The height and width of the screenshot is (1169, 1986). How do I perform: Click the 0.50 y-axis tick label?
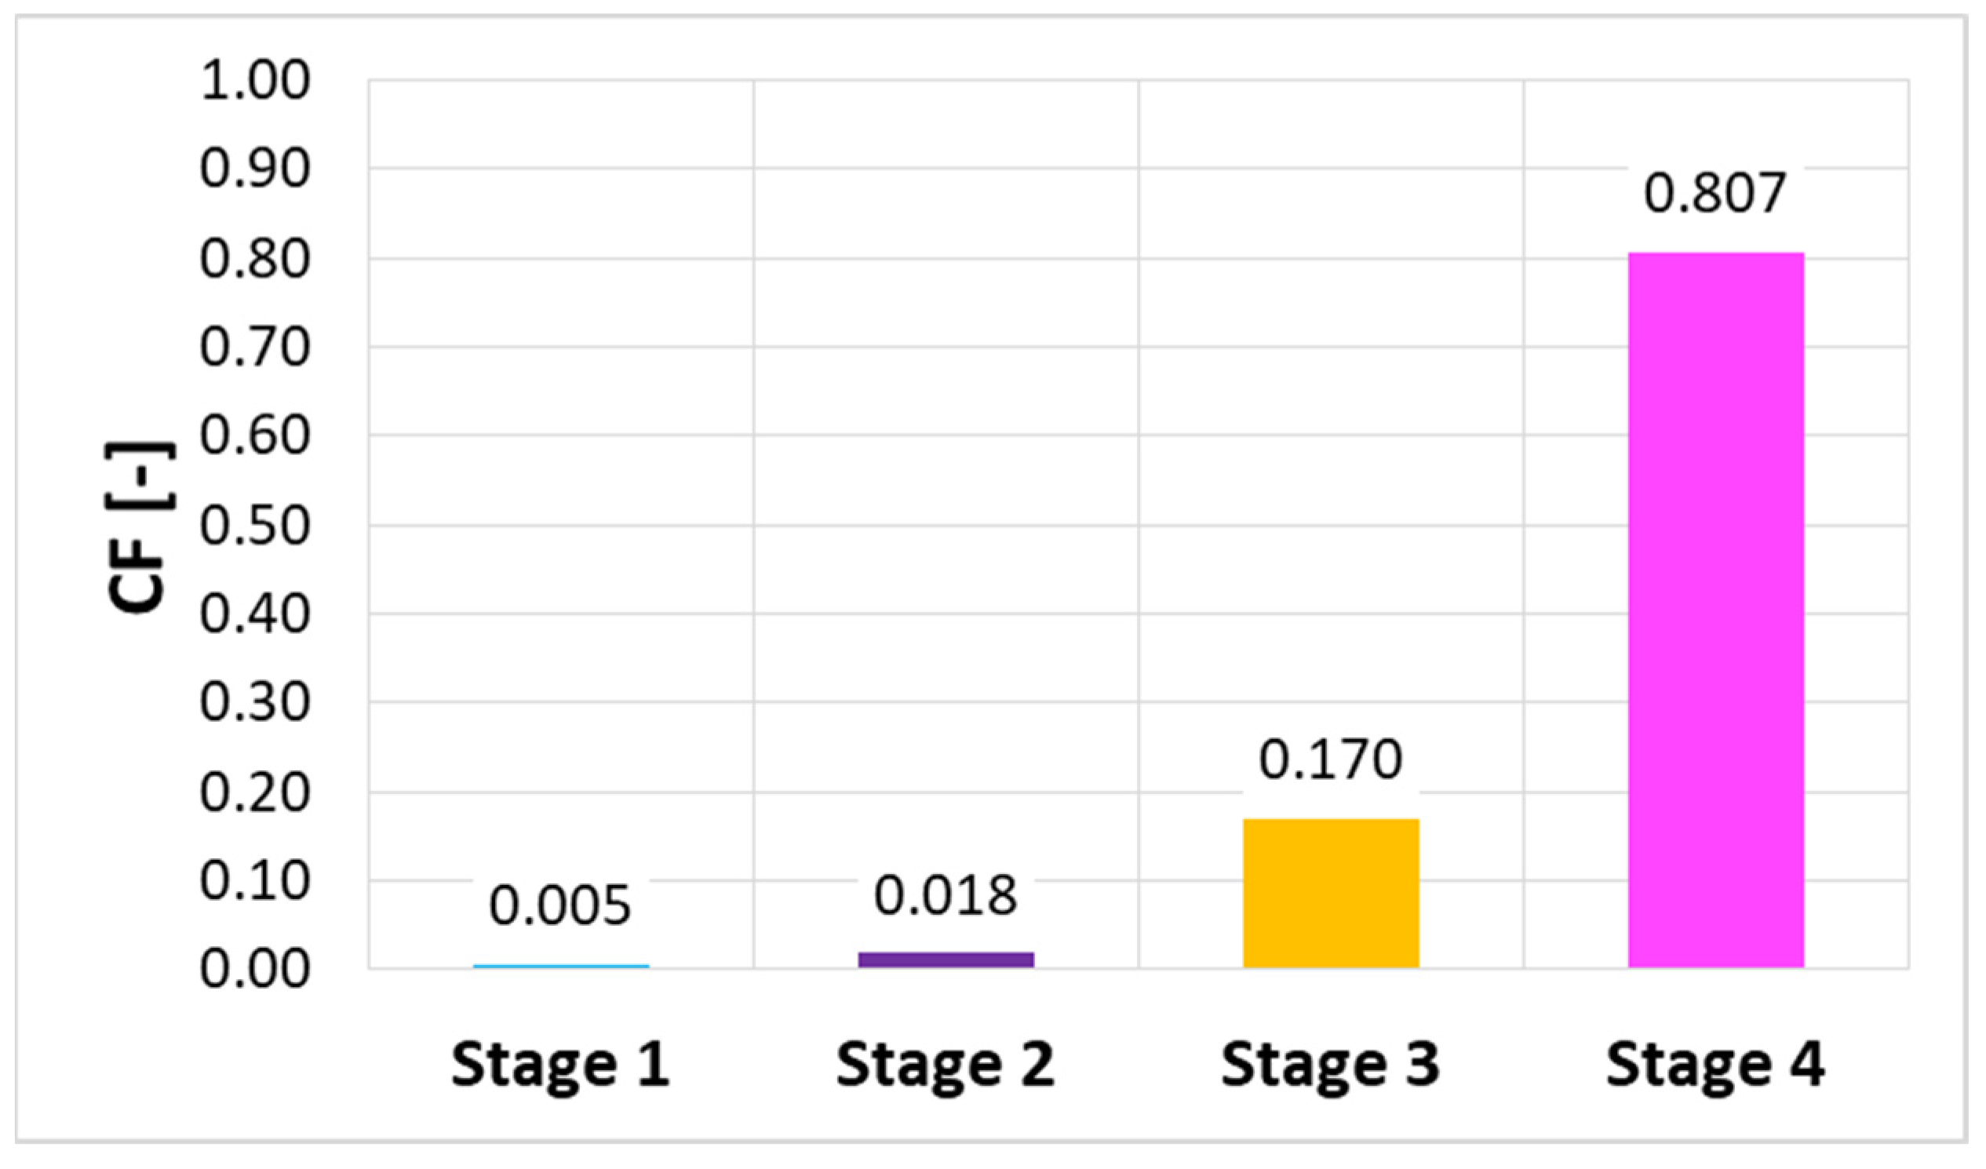point(255,526)
